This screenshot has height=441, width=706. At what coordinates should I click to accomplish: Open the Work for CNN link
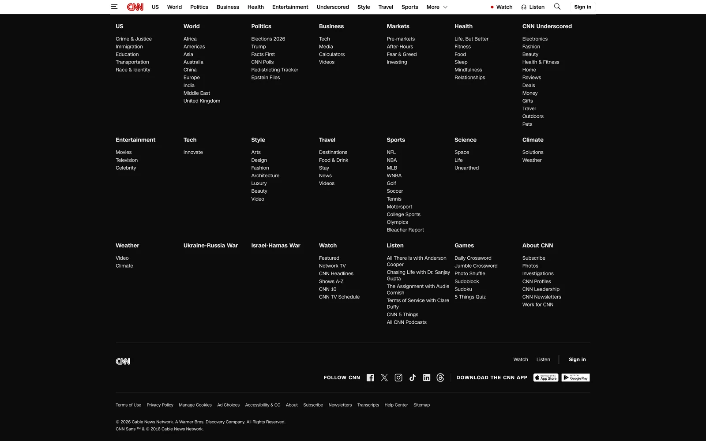coord(538,305)
